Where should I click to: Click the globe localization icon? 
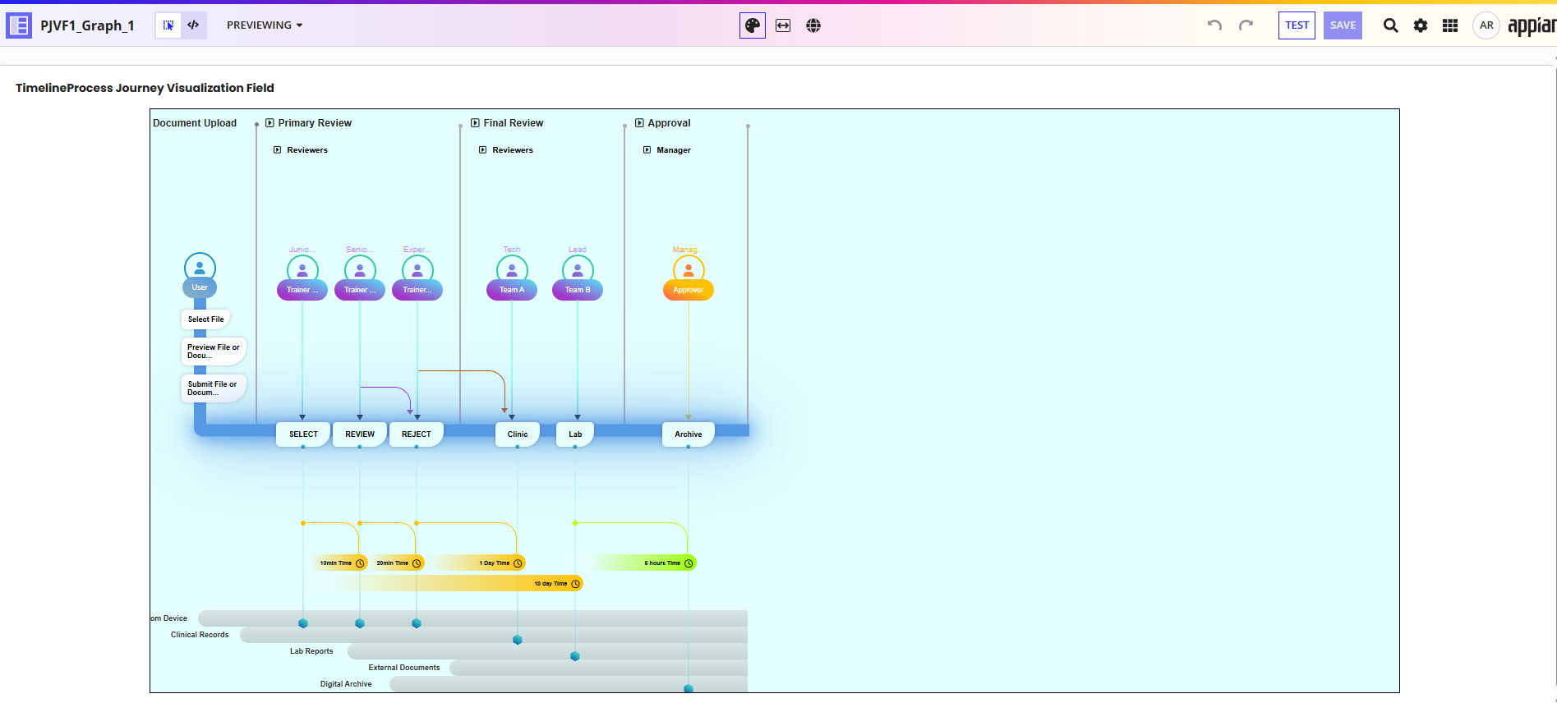[813, 25]
